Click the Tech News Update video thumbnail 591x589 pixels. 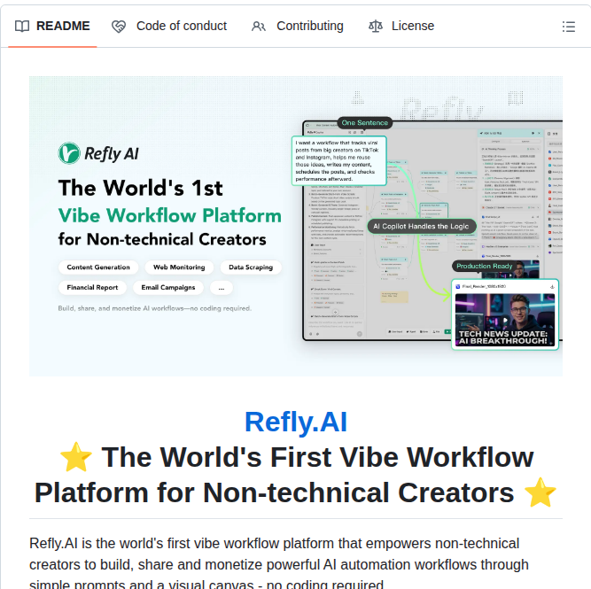[x=505, y=320]
